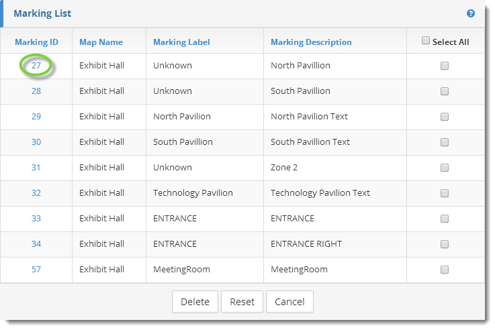
Task: Mark checkbox for ENTRANCE RIGHT row
Action: tap(445, 244)
